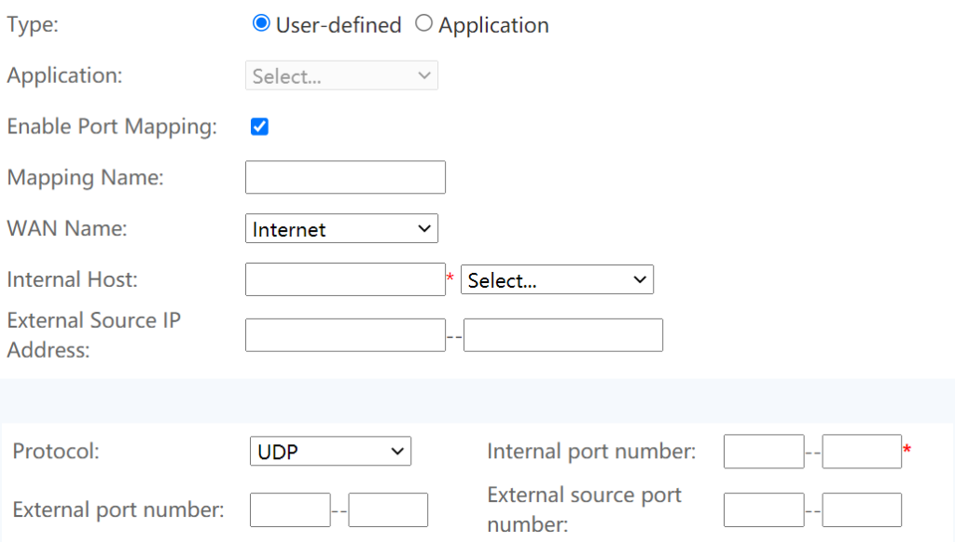Click the External source port number end field
Viewport: 955px width, 542px height.
point(862,509)
